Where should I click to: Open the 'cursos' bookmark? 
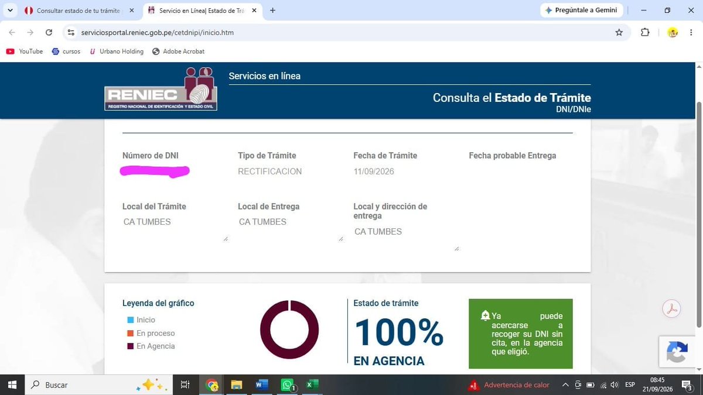(66, 51)
